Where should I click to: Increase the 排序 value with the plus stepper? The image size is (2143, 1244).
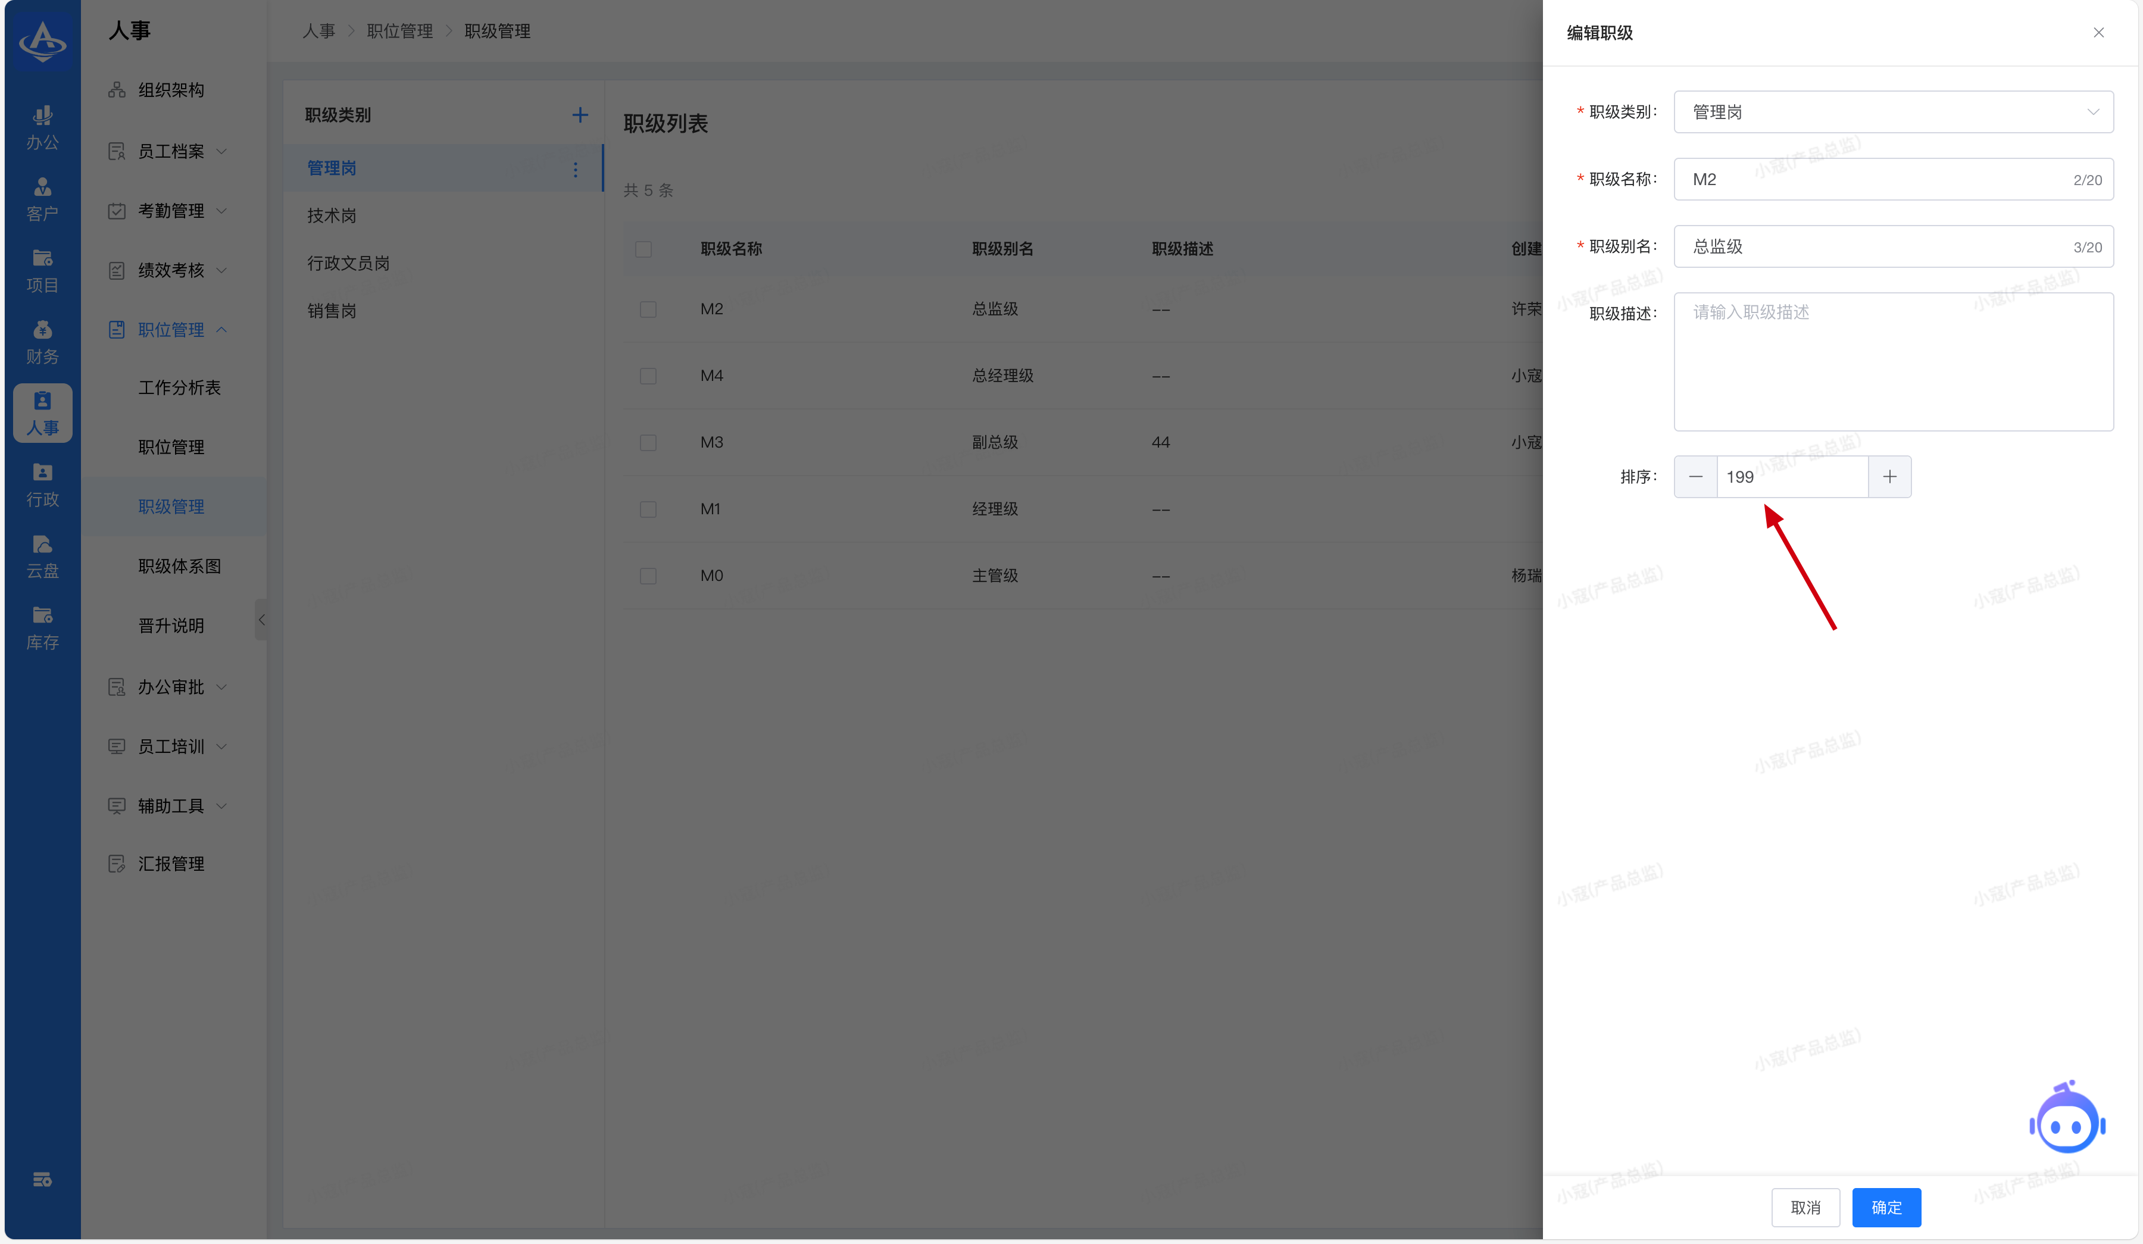[1889, 477]
